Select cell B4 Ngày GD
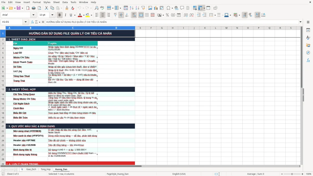Viewport: 313px width, 176px height. pyautogui.click(x=31, y=48)
